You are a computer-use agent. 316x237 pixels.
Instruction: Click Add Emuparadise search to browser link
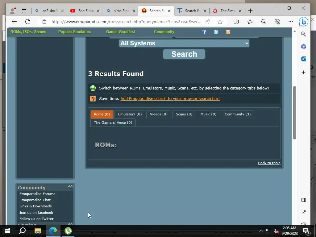click(x=170, y=98)
